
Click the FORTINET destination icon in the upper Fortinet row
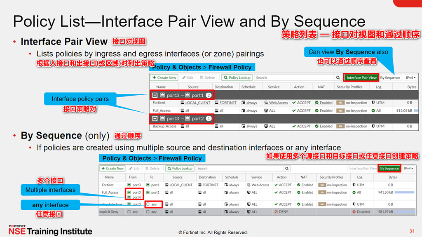coord(217,103)
